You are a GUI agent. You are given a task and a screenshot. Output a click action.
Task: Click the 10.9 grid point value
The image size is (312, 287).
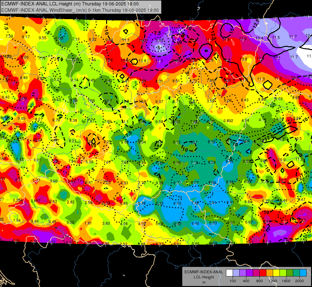pyautogui.click(x=281, y=160)
